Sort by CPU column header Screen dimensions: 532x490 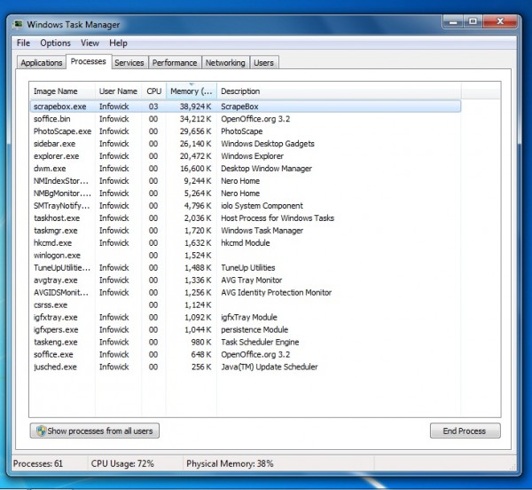point(153,91)
